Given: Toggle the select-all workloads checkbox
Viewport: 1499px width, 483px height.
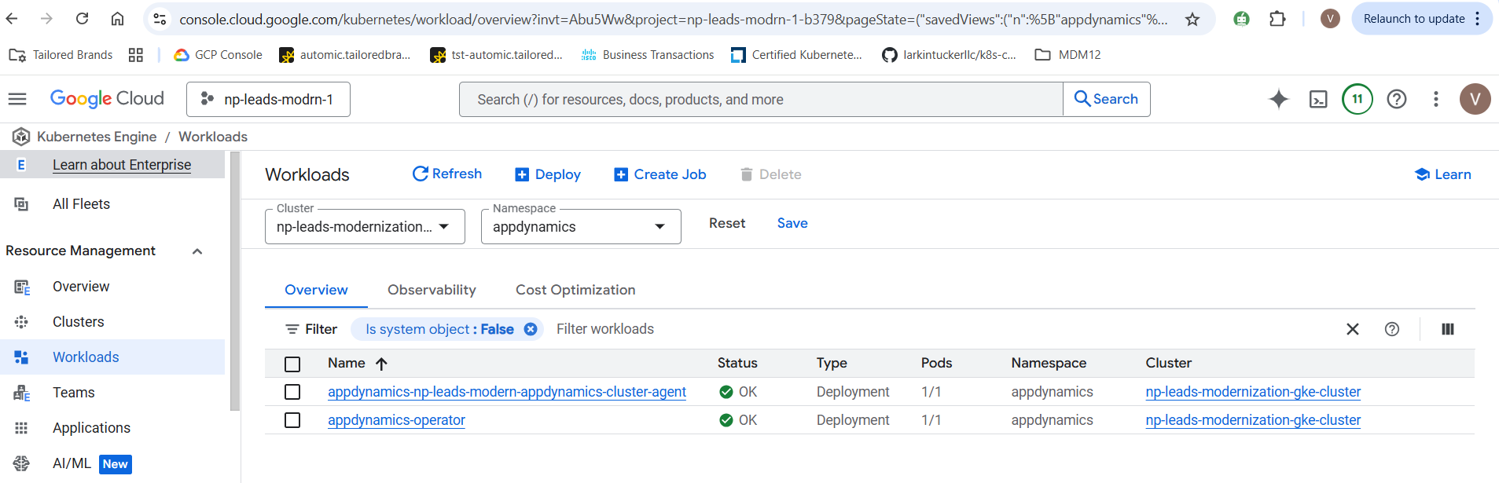Looking at the screenshot, I should pyautogui.click(x=292, y=364).
